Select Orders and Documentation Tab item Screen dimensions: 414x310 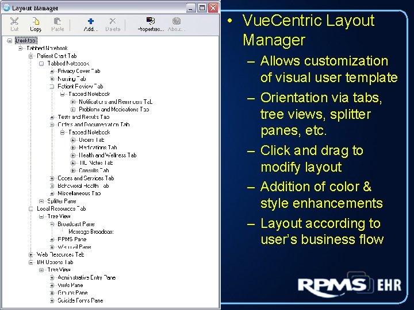[94, 125]
